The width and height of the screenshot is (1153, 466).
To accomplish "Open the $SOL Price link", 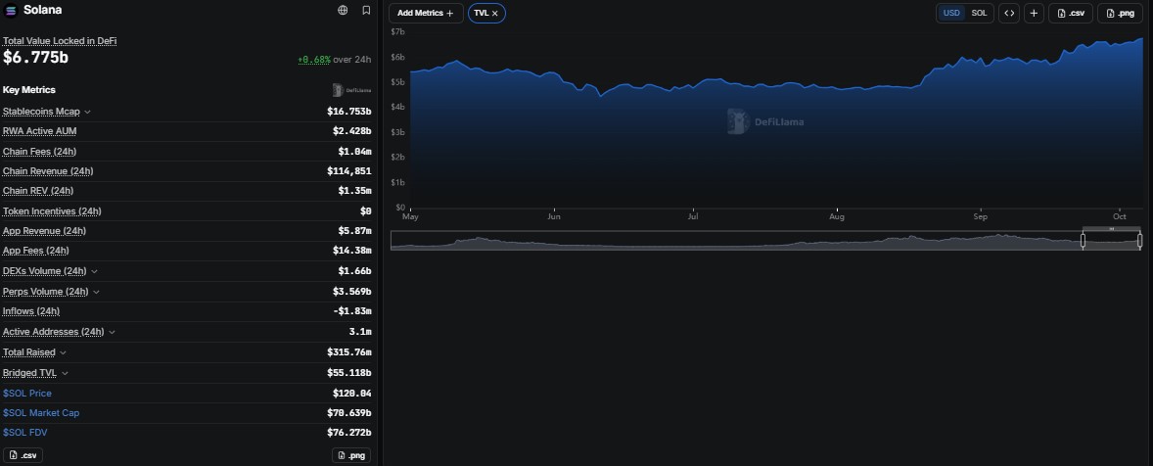I will tap(27, 394).
